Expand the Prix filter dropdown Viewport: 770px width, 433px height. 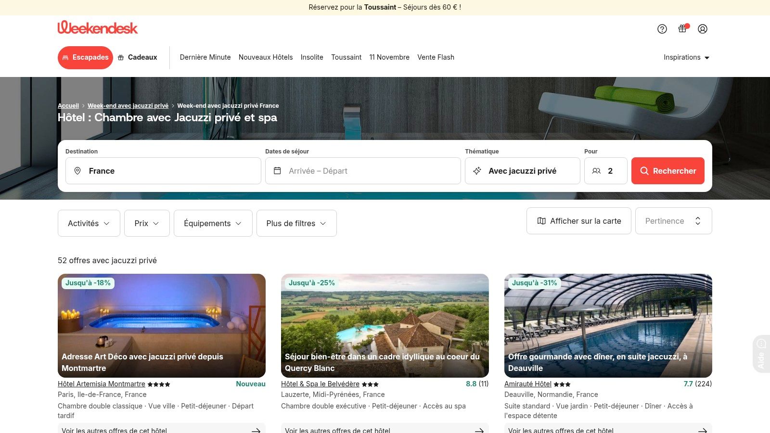tap(147, 223)
